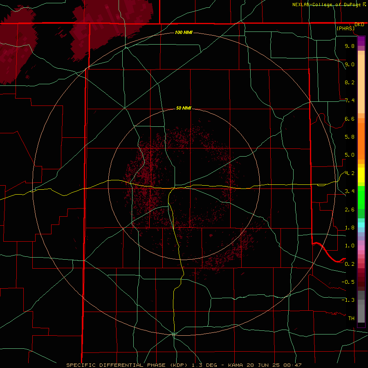368x368 pixels.
Task: Click the 0.2 legend value
Action: coord(350,264)
